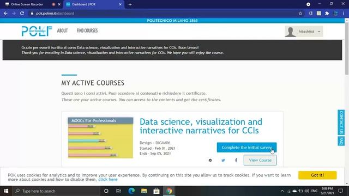Share the course on Twitter
Screen dimensions: 349x196
tap(223, 160)
